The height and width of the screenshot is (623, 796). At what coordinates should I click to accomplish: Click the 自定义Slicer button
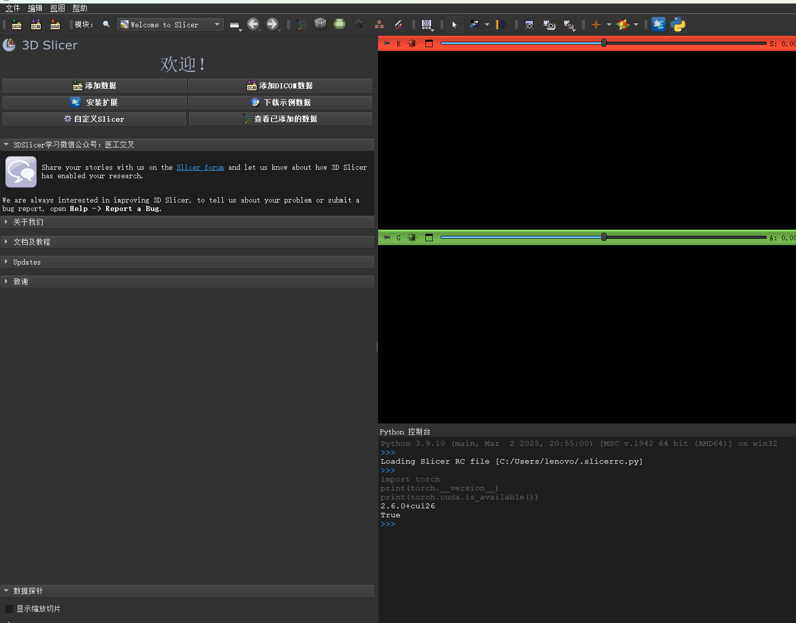94,119
